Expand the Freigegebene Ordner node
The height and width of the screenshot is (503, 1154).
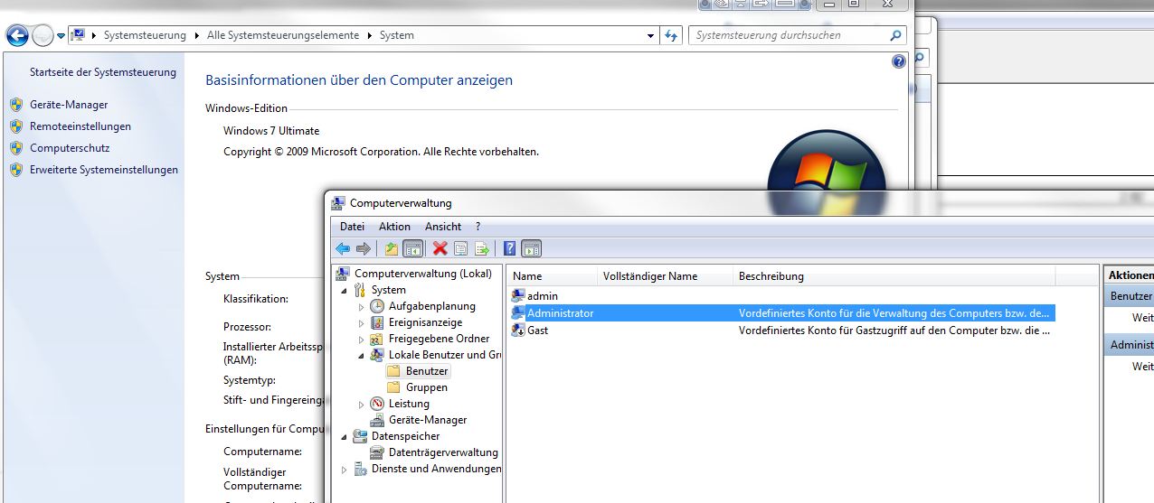click(x=362, y=340)
